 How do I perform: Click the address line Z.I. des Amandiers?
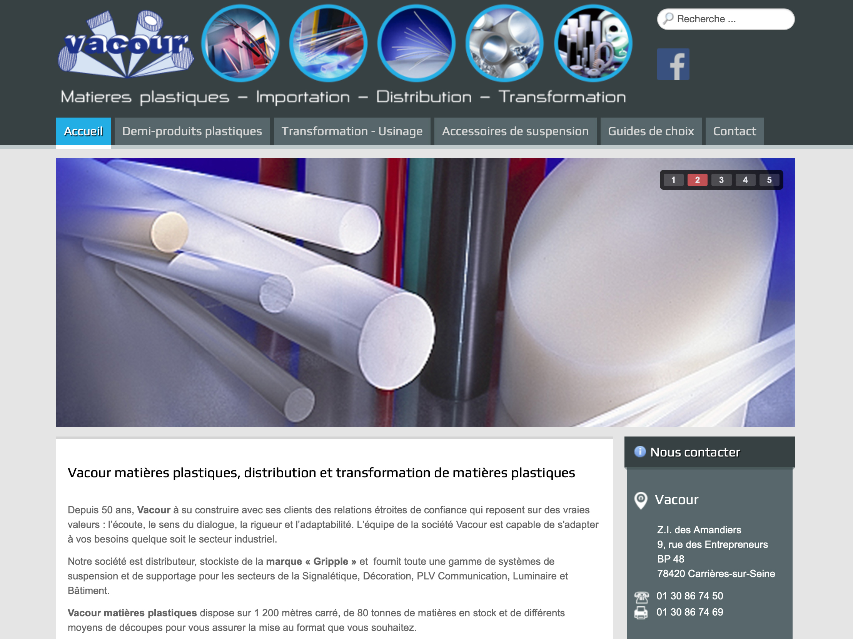(x=699, y=530)
